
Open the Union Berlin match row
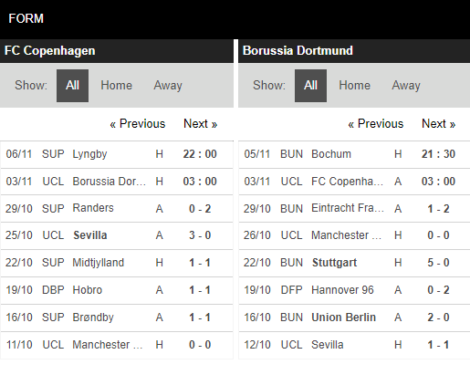point(354,318)
